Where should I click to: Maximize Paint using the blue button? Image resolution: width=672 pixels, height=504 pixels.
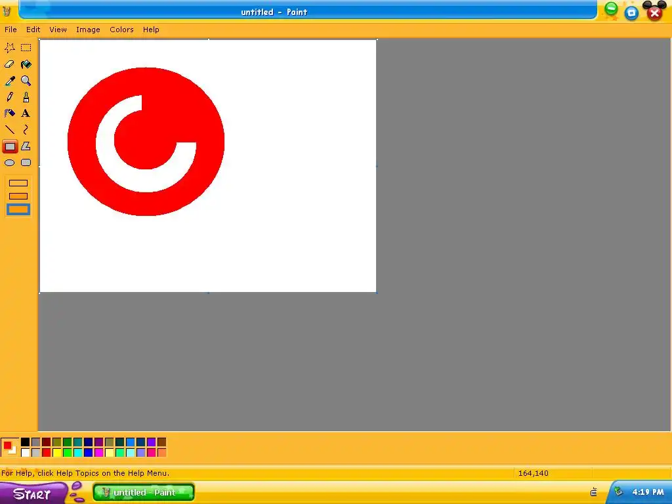[x=631, y=13]
